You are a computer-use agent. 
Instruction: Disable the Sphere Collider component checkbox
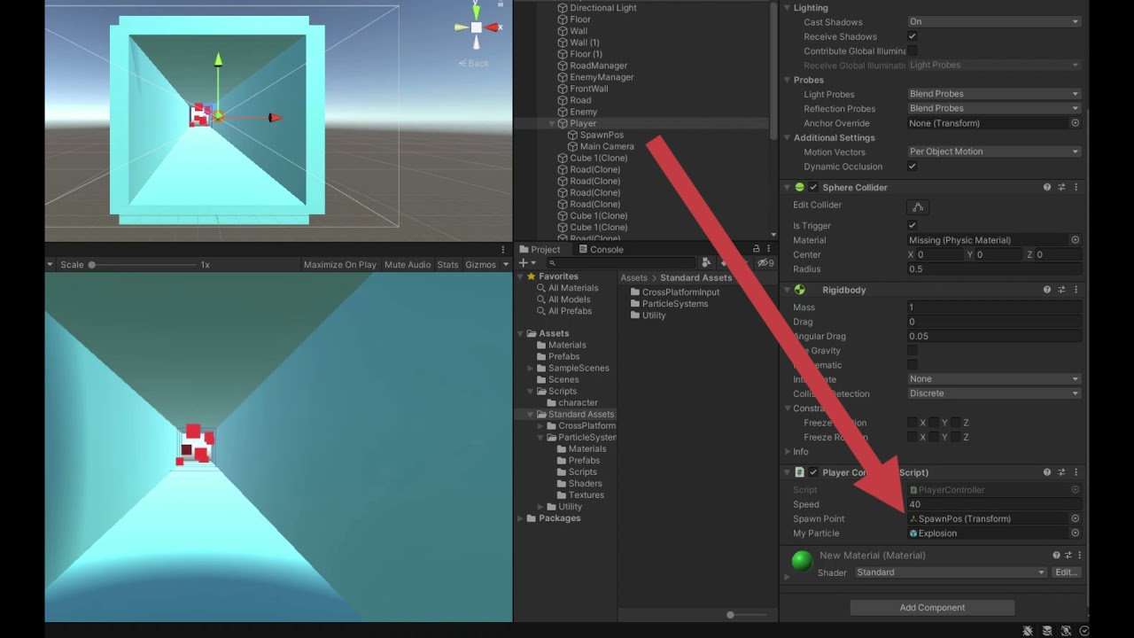(x=813, y=188)
